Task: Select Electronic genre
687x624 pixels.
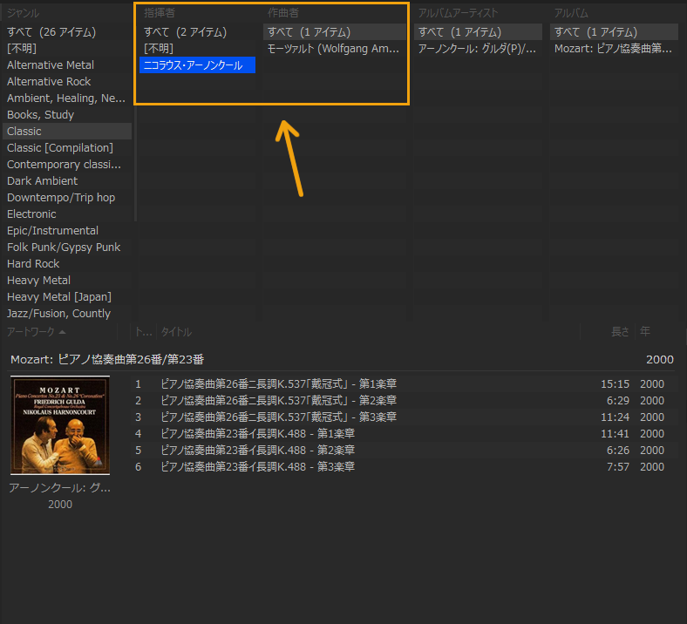Action: pos(67,214)
